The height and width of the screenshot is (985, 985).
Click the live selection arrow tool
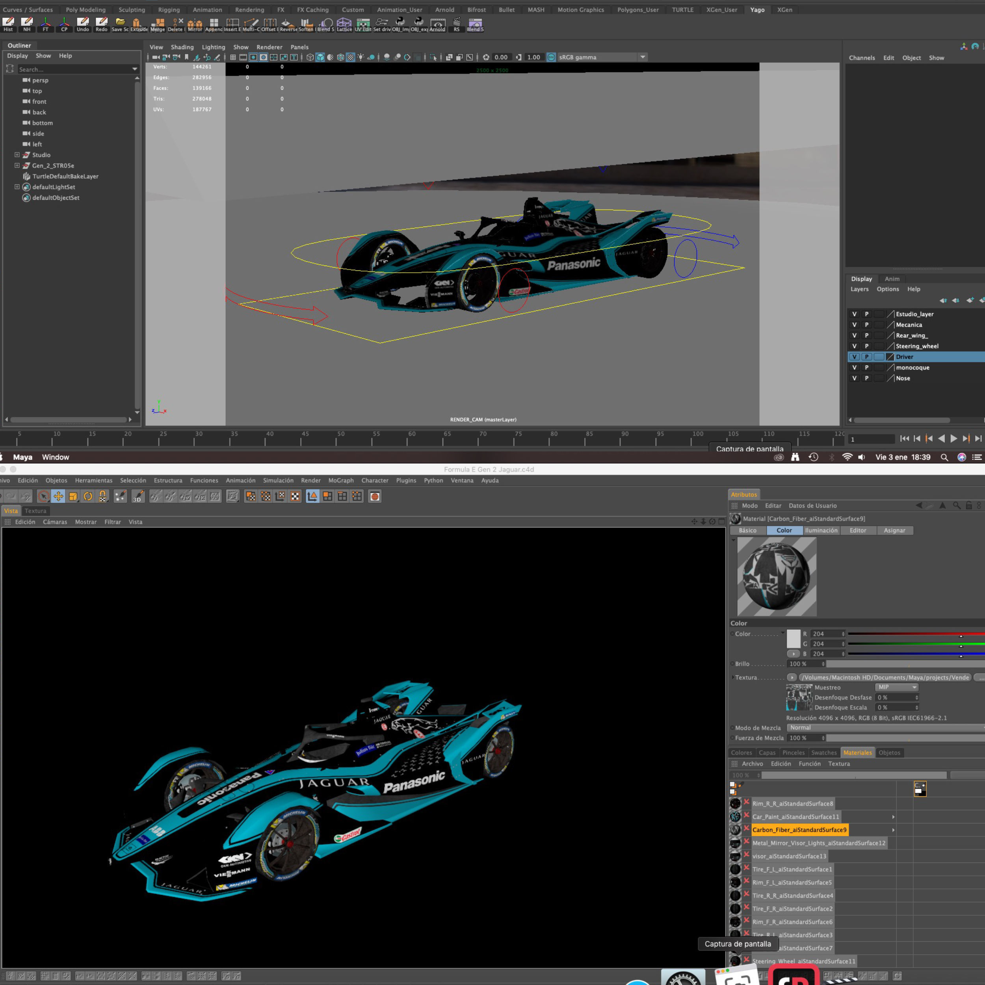(x=43, y=496)
